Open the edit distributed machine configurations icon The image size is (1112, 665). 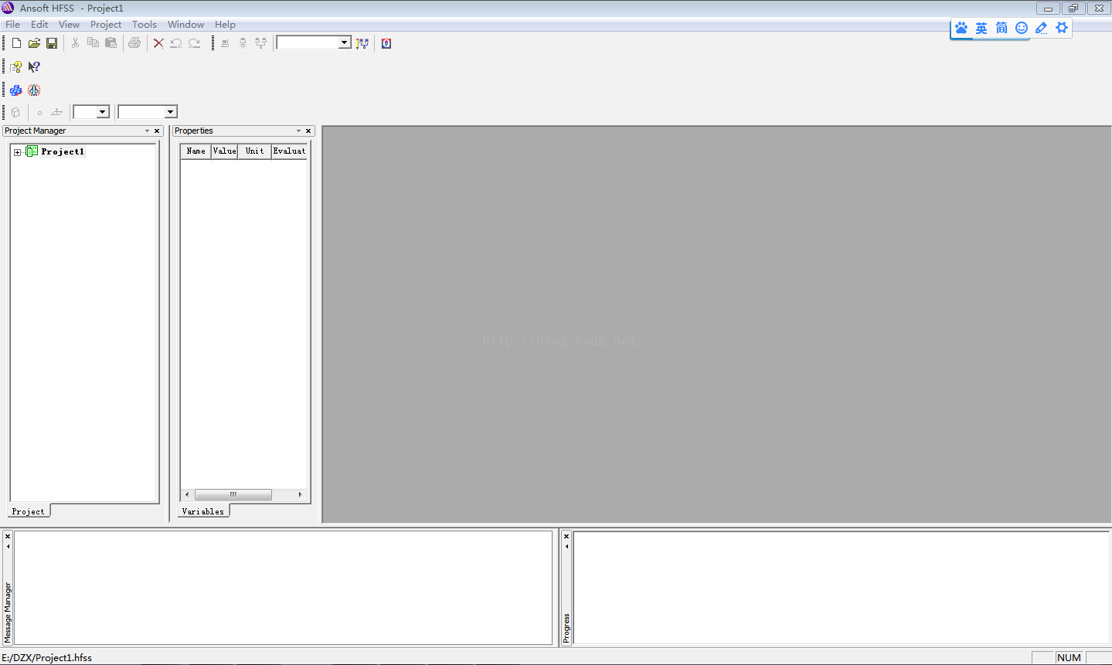pos(362,43)
